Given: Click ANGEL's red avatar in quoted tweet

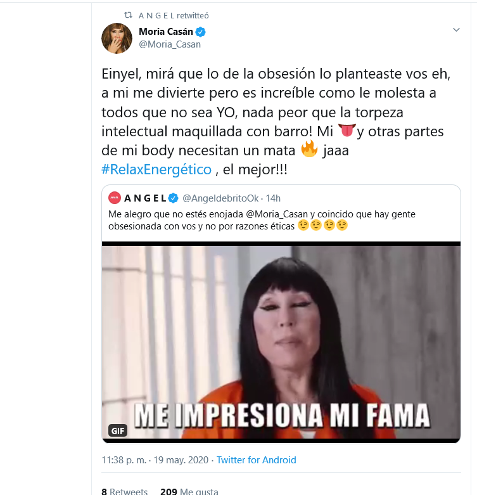Looking at the screenshot, I should tap(114, 198).
